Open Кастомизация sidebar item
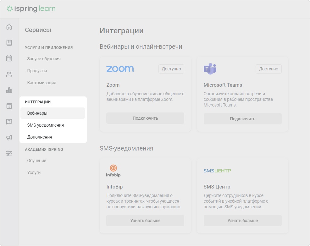The width and height of the screenshot is (310, 246). point(42,83)
